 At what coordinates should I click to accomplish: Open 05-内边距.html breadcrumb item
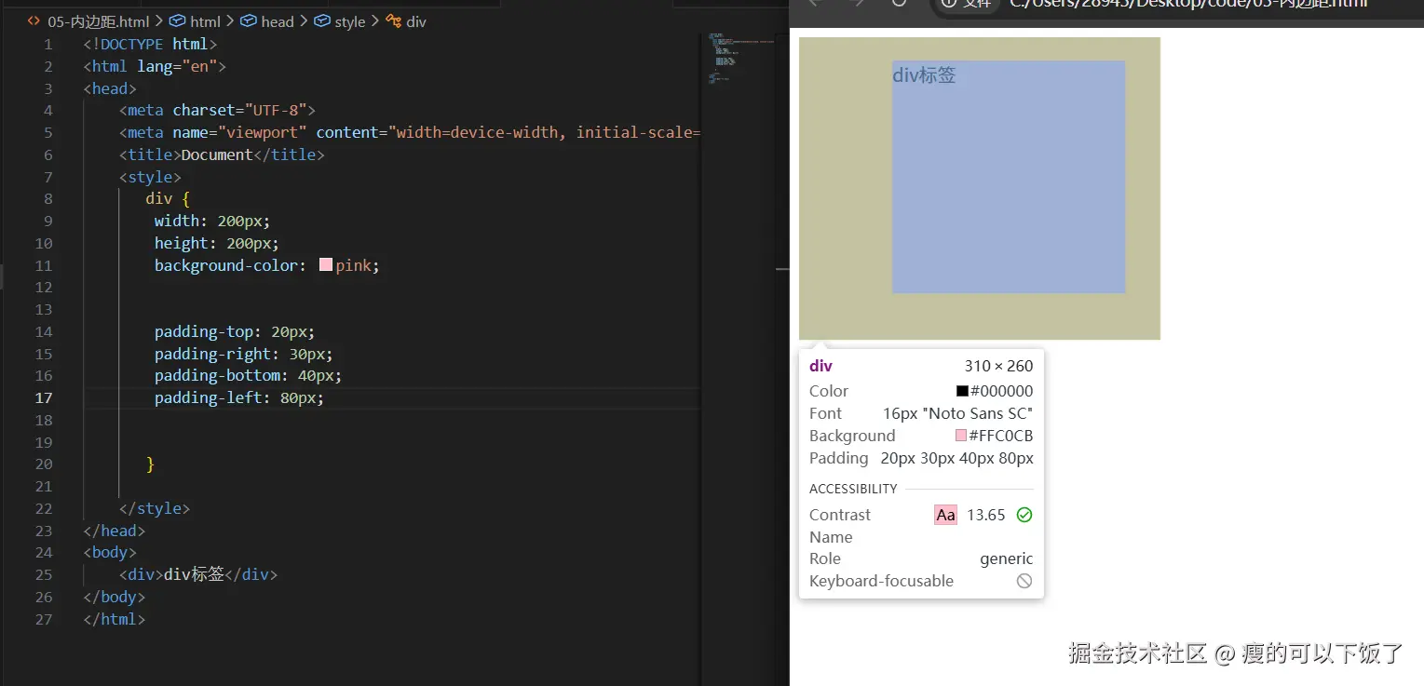[x=98, y=21]
